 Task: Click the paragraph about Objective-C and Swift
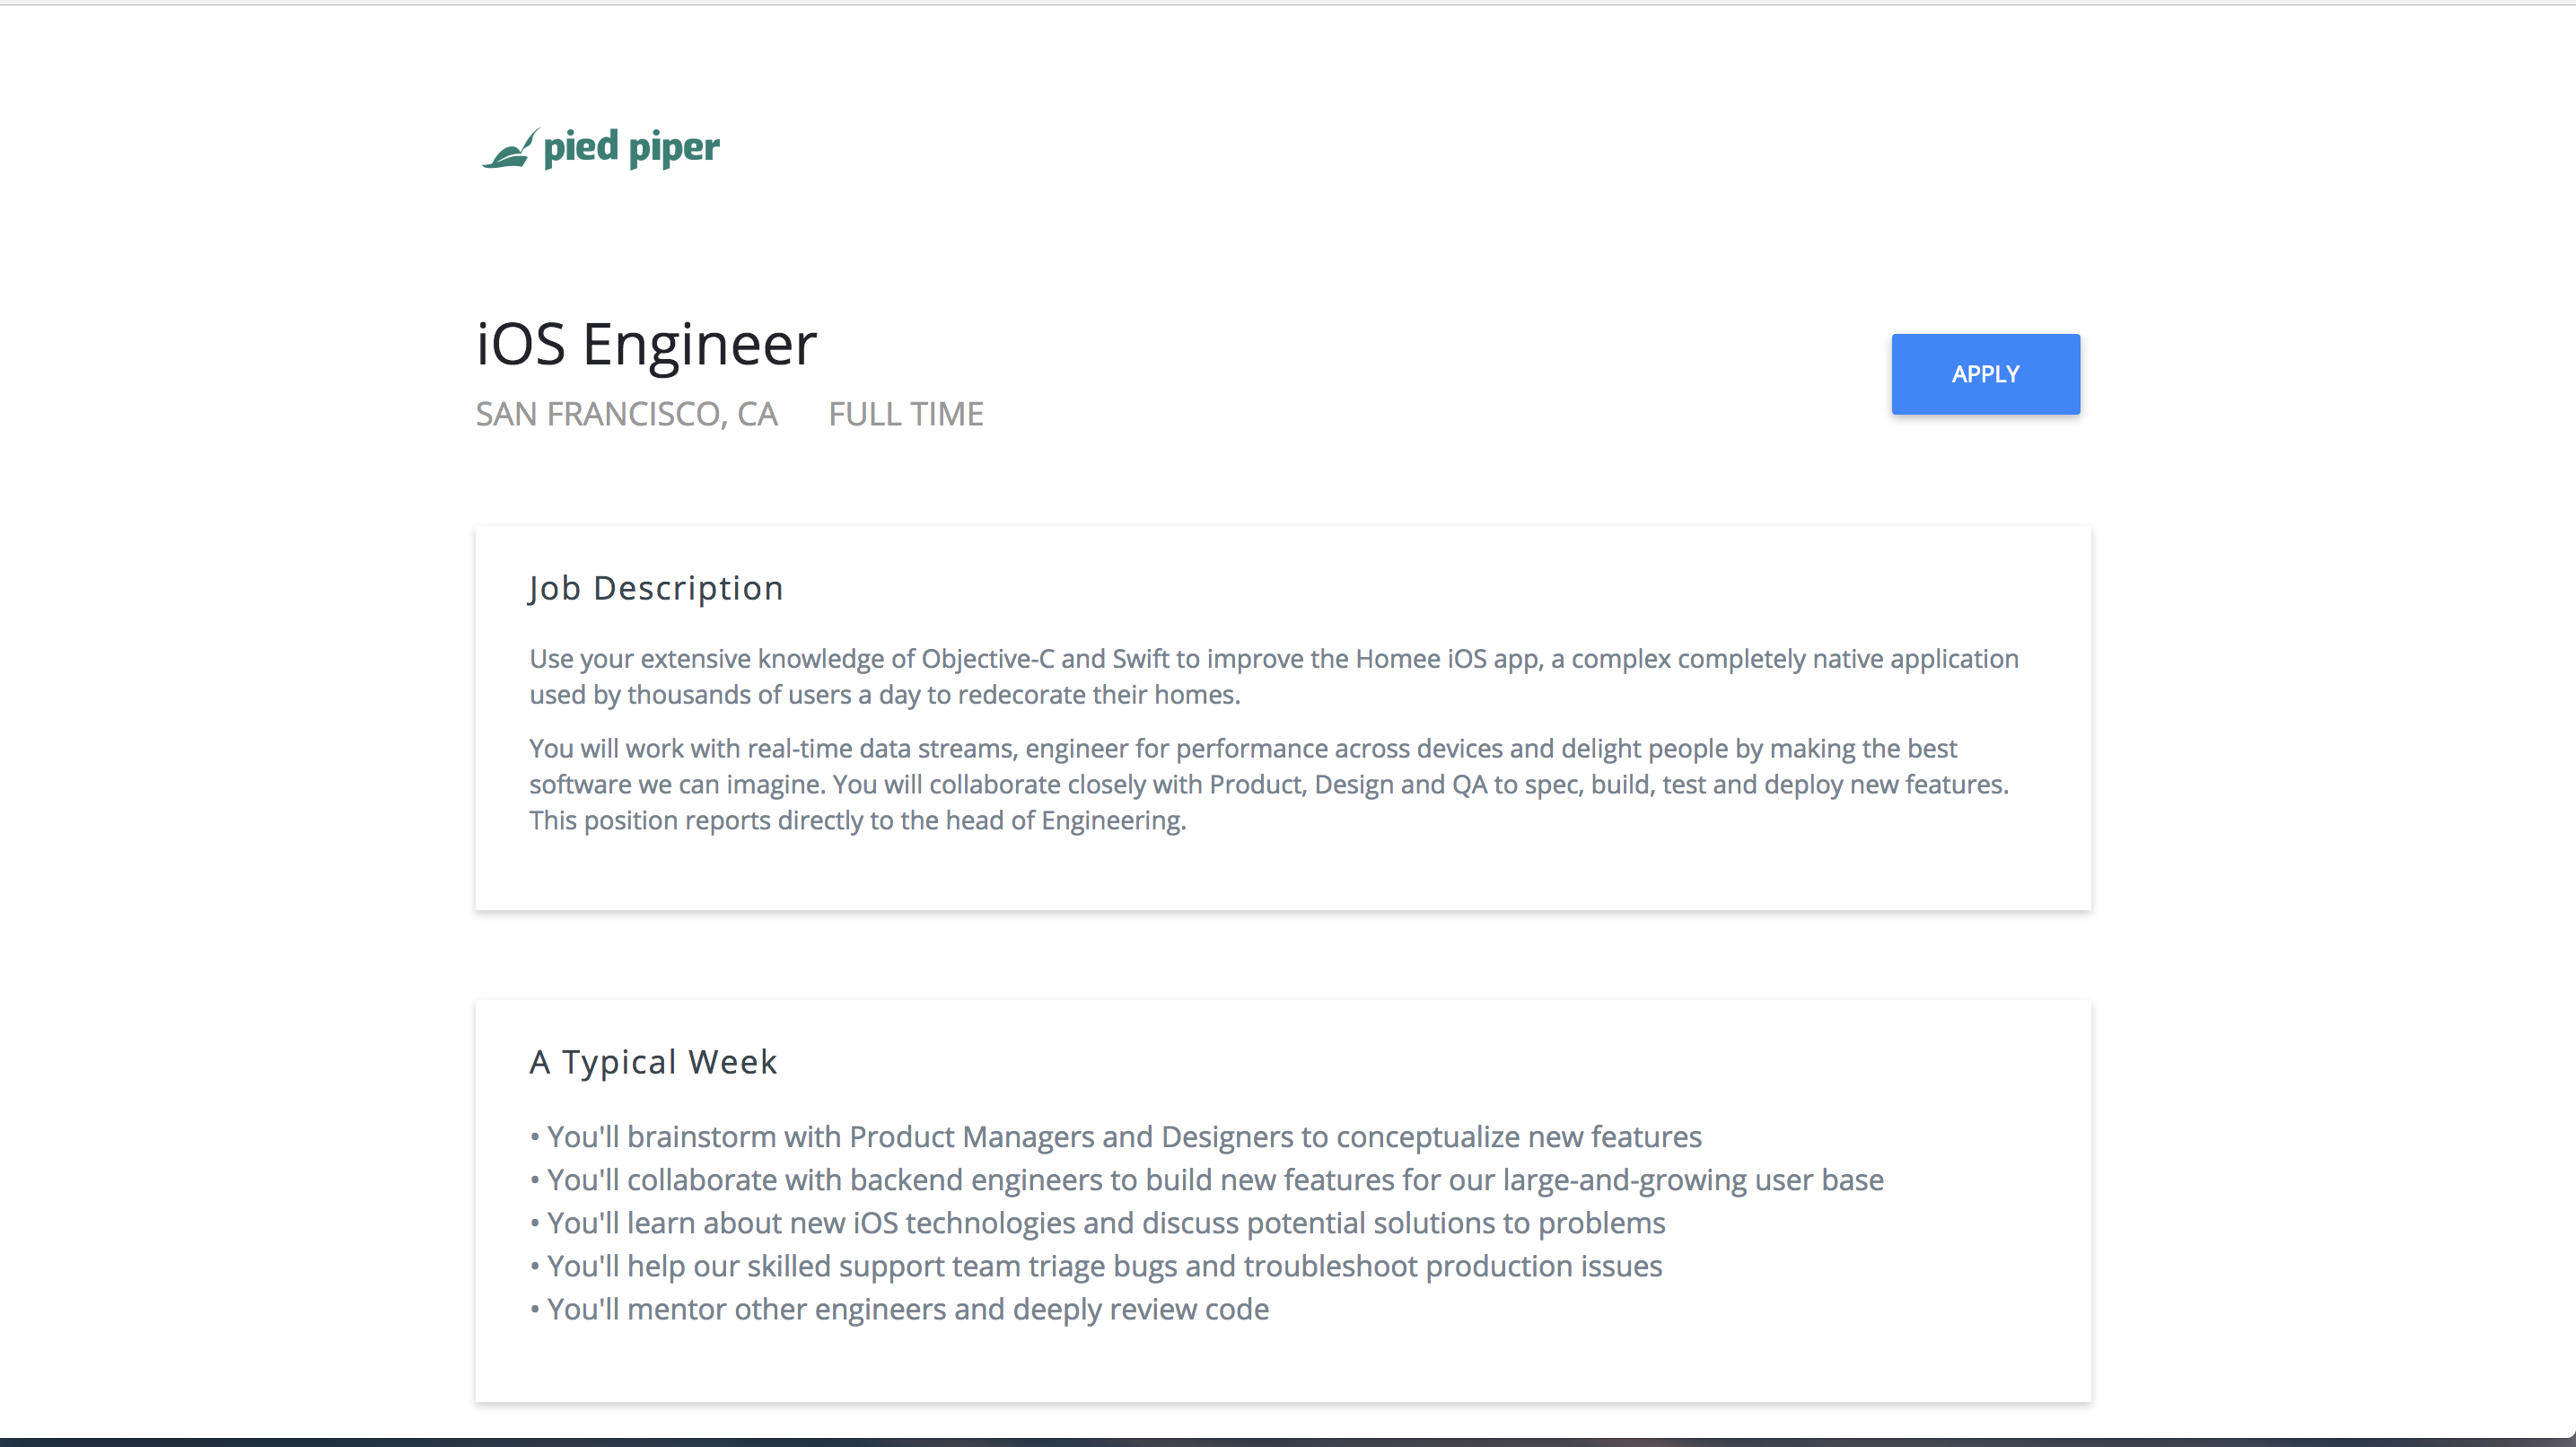click(1274, 676)
